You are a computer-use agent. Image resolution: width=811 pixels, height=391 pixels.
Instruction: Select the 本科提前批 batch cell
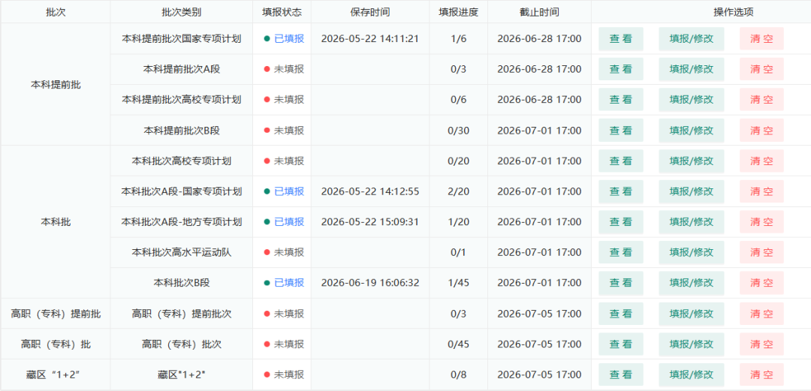coord(56,85)
